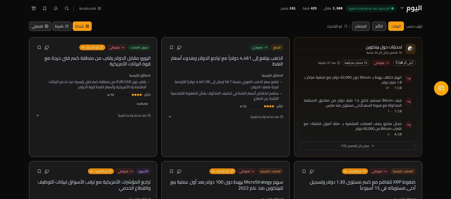
Task: Click the 3,600 مقال articles count
Action: [x=333, y=8]
